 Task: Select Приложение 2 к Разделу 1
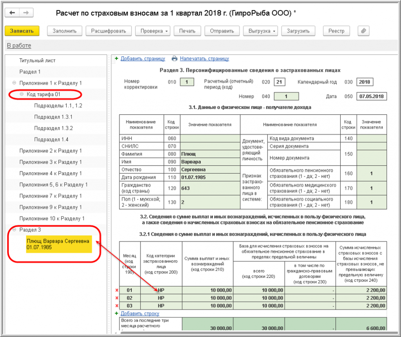tap(51, 151)
